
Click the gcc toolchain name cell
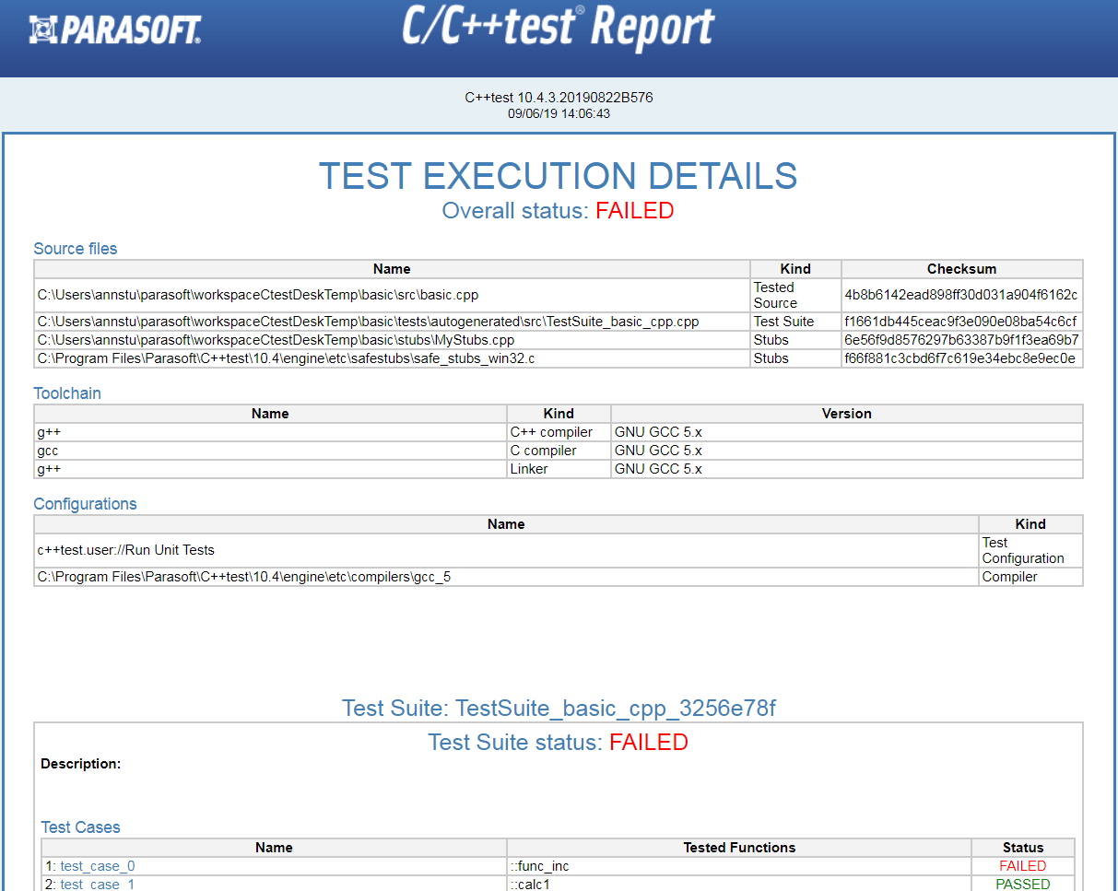[x=270, y=451]
